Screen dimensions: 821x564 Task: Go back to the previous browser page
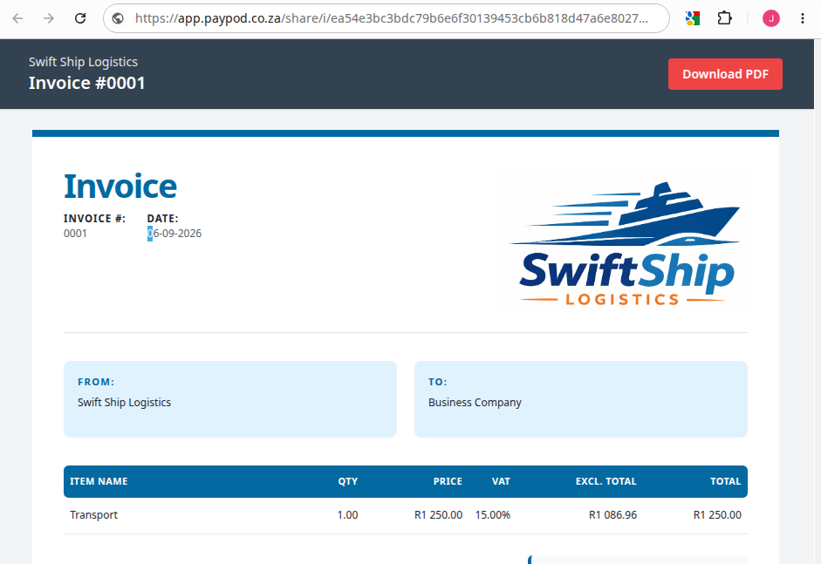[x=17, y=18]
